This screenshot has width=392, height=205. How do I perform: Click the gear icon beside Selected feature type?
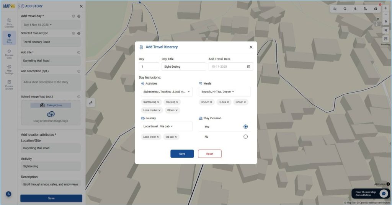79,33
